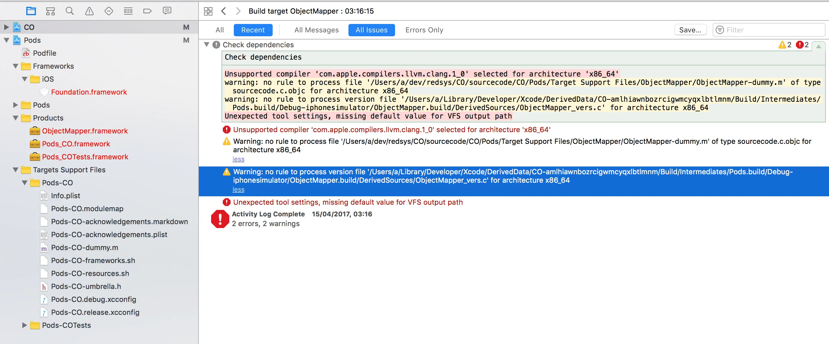
Task: Click the related items grid icon
Action: click(208, 11)
